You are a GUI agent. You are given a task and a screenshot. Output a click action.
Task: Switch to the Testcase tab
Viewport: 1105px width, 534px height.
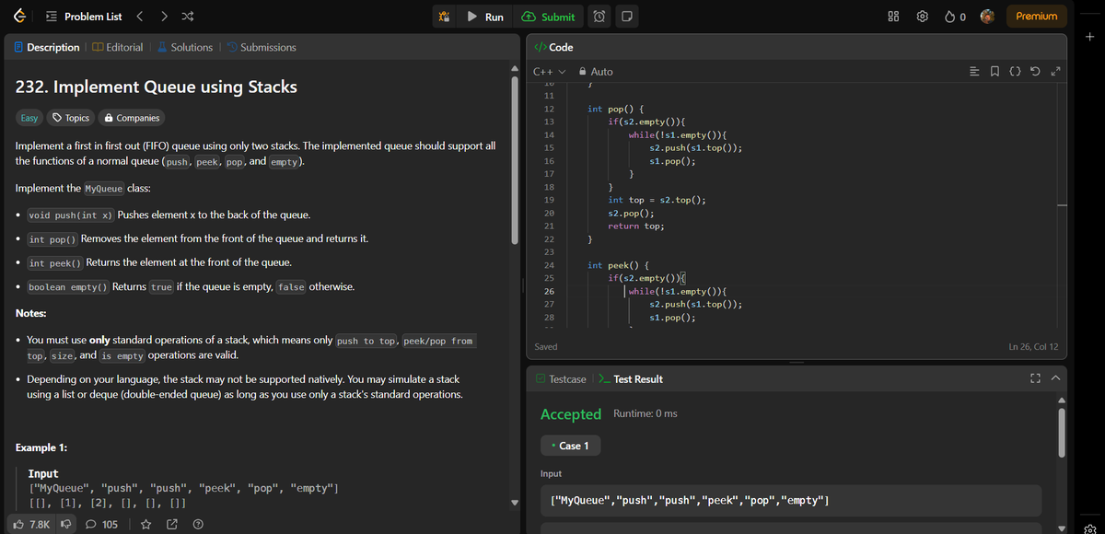pos(560,378)
